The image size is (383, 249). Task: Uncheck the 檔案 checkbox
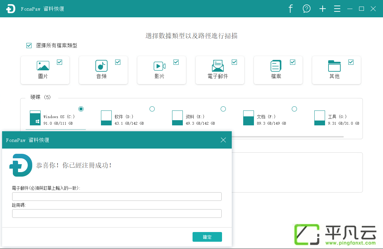pos(292,62)
